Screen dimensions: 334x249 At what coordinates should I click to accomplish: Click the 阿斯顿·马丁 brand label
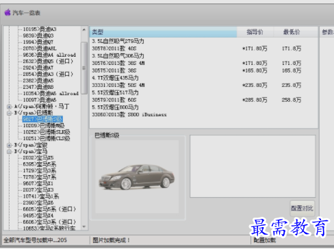(41, 107)
